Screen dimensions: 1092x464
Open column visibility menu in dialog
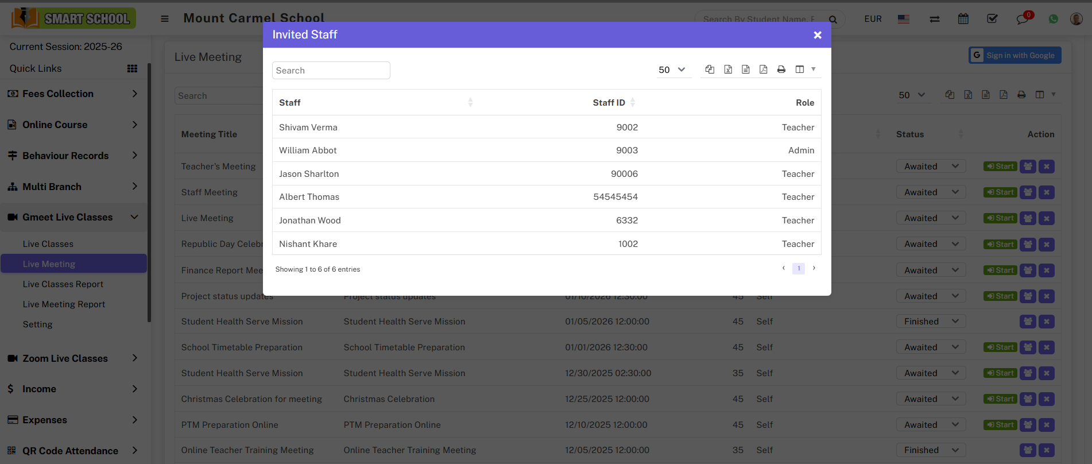click(805, 69)
